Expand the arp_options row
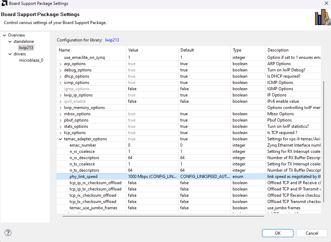 click(61, 64)
